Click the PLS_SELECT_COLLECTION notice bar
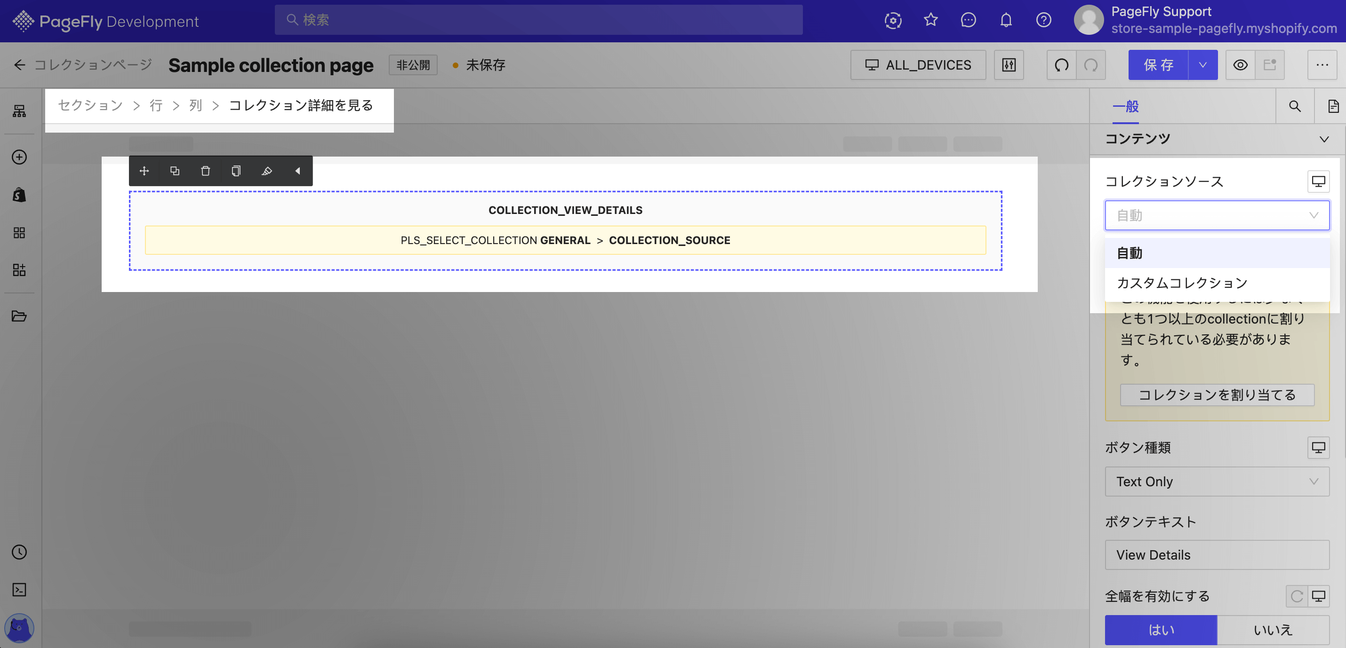This screenshot has height=648, width=1346. 565,240
